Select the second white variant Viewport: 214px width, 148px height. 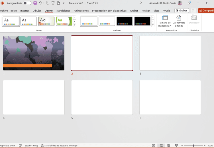point(107,21)
